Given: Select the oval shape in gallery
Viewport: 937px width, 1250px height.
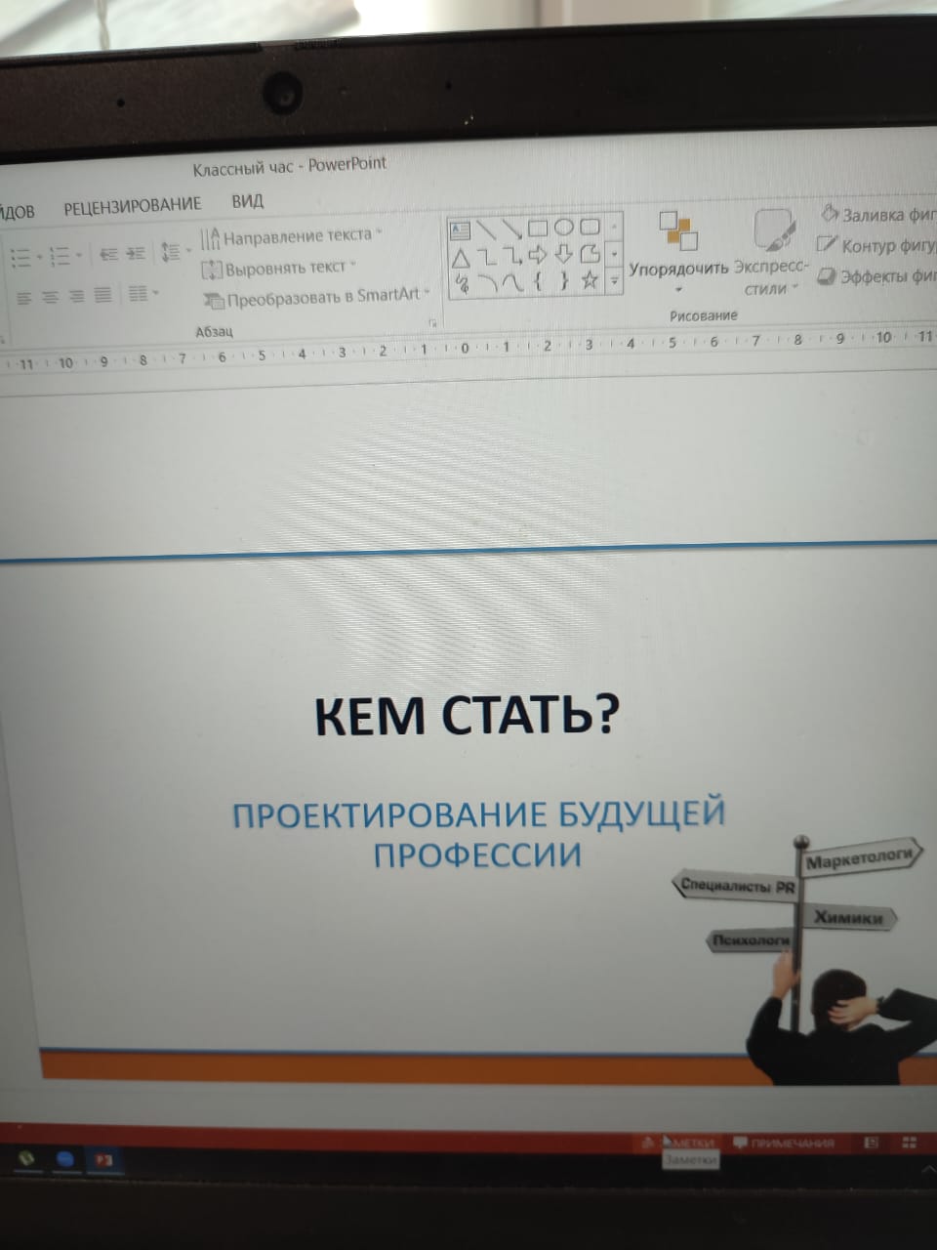Looking at the screenshot, I should coord(564,228).
